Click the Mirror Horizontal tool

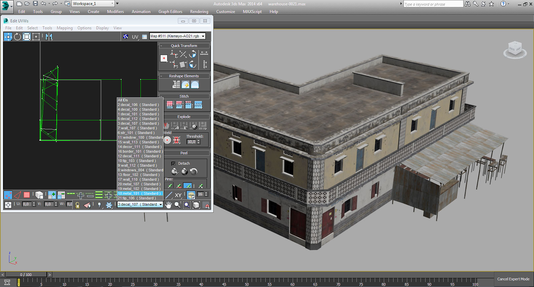49,37
